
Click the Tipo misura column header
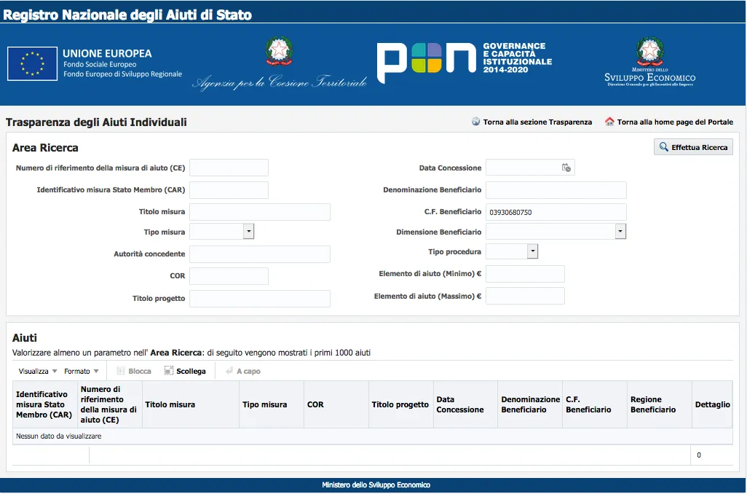click(x=272, y=404)
